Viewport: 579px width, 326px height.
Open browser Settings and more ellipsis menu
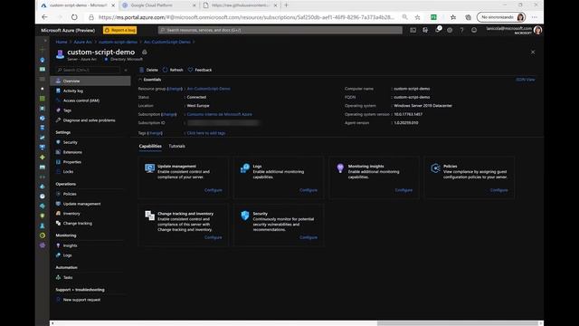click(535, 17)
